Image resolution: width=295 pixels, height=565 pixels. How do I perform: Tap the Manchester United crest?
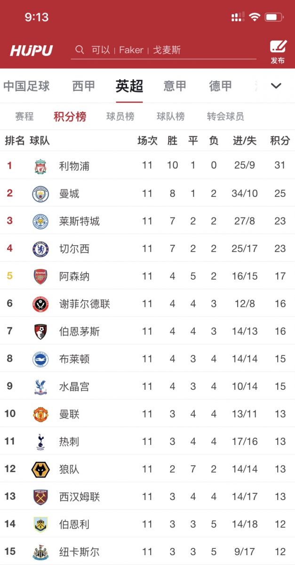click(x=40, y=414)
